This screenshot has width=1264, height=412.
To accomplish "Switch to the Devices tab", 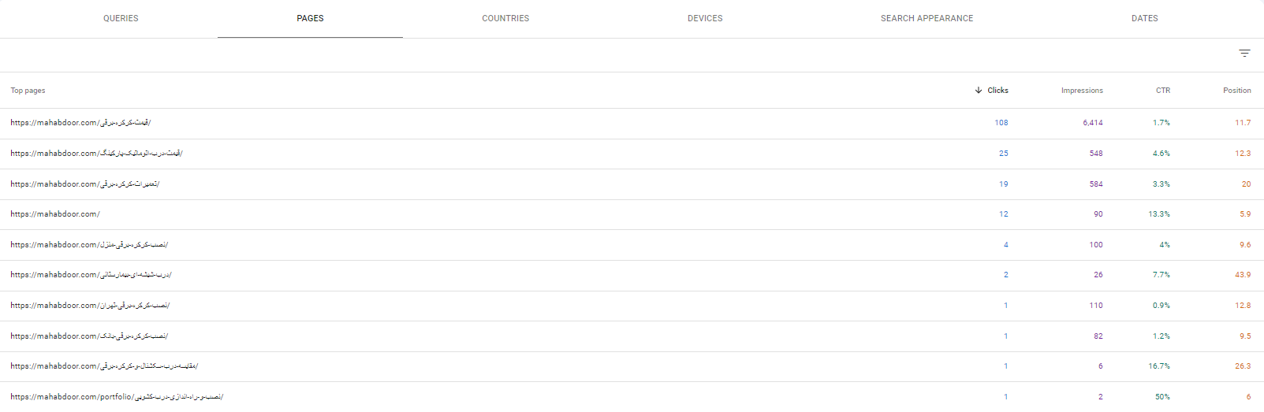I will [705, 18].
